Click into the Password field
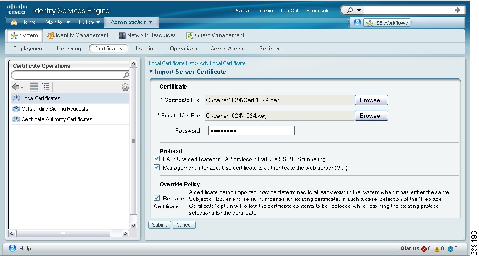The height and width of the screenshot is (256, 479). (251, 130)
